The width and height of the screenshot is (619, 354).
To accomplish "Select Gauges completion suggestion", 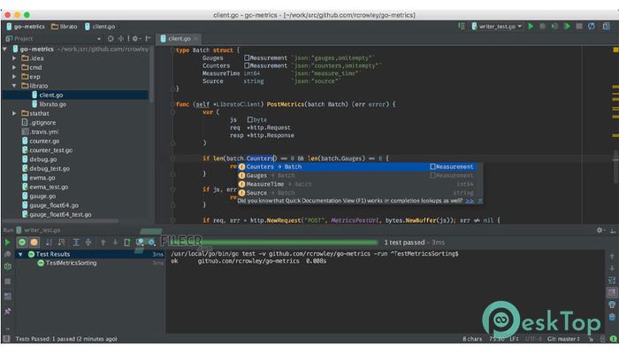I will 357,175.
